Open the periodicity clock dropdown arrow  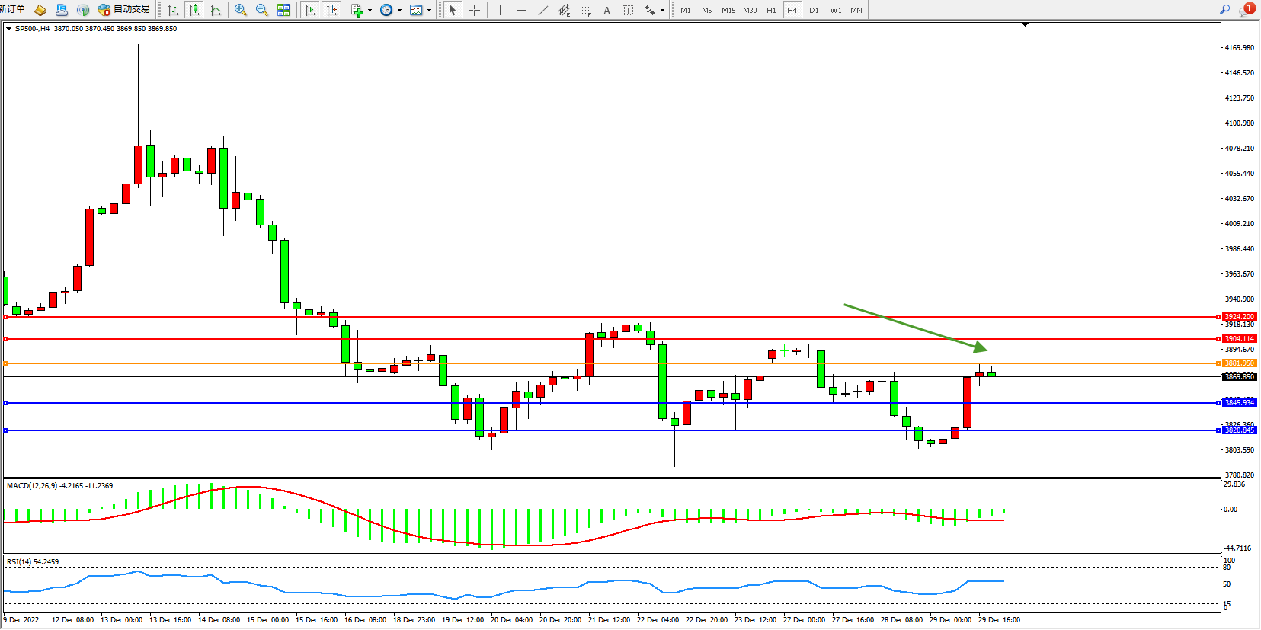click(x=399, y=11)
